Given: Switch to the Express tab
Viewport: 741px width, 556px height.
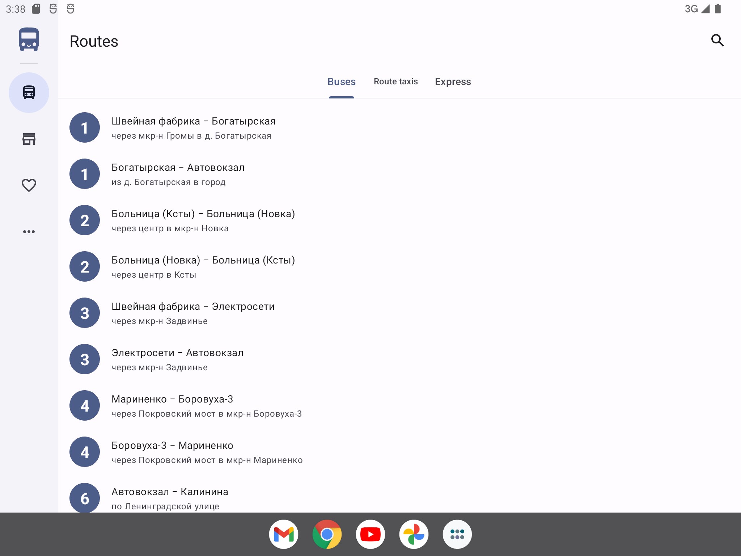Looking at the screenshot, I should (x=453, y=82).
